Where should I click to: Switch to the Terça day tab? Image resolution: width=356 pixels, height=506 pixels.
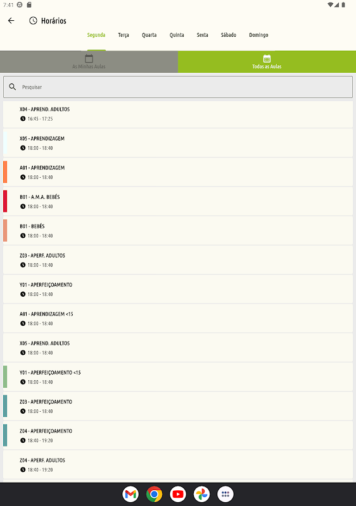124,35
